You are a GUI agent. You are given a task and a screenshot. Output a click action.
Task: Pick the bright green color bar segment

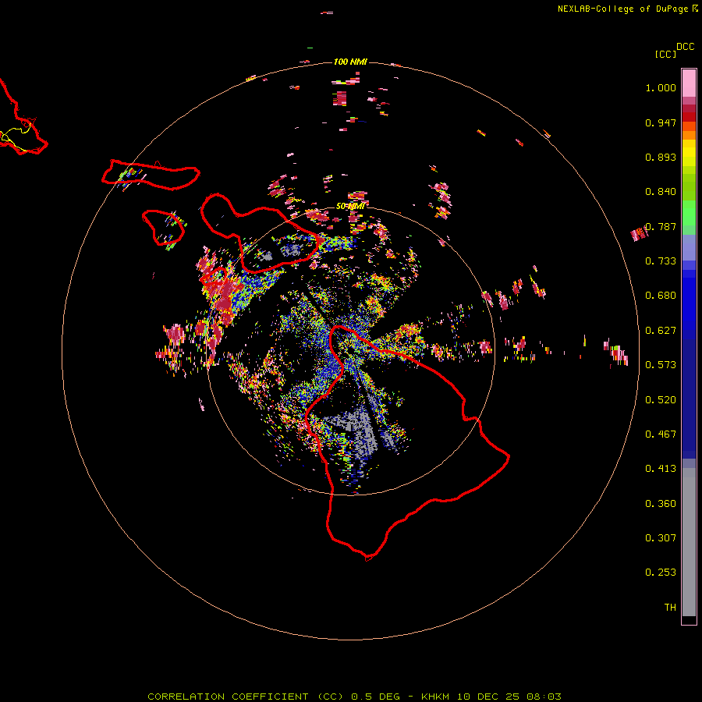click(x=689, y=213)
